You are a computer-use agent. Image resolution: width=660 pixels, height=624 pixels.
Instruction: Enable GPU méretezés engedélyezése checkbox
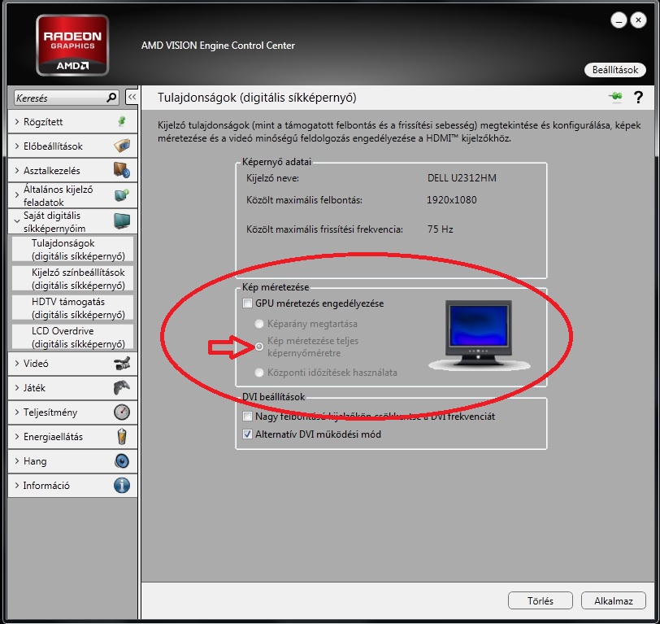[x=247, y=303]
